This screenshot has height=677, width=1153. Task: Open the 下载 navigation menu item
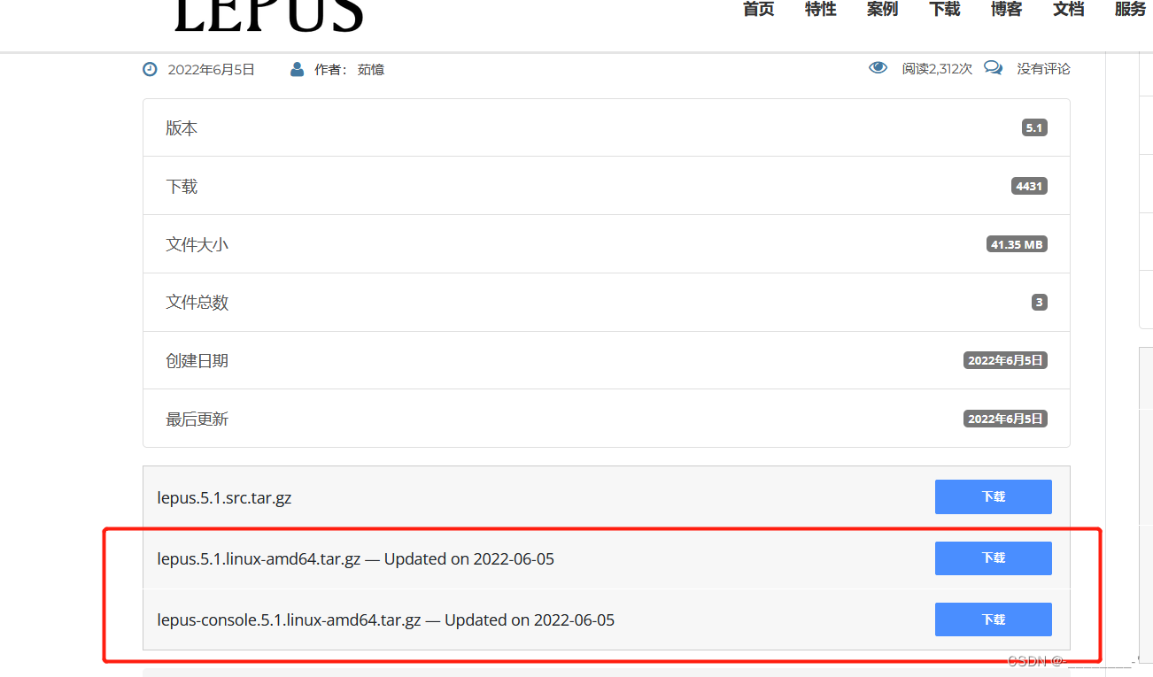coord(945,9)
